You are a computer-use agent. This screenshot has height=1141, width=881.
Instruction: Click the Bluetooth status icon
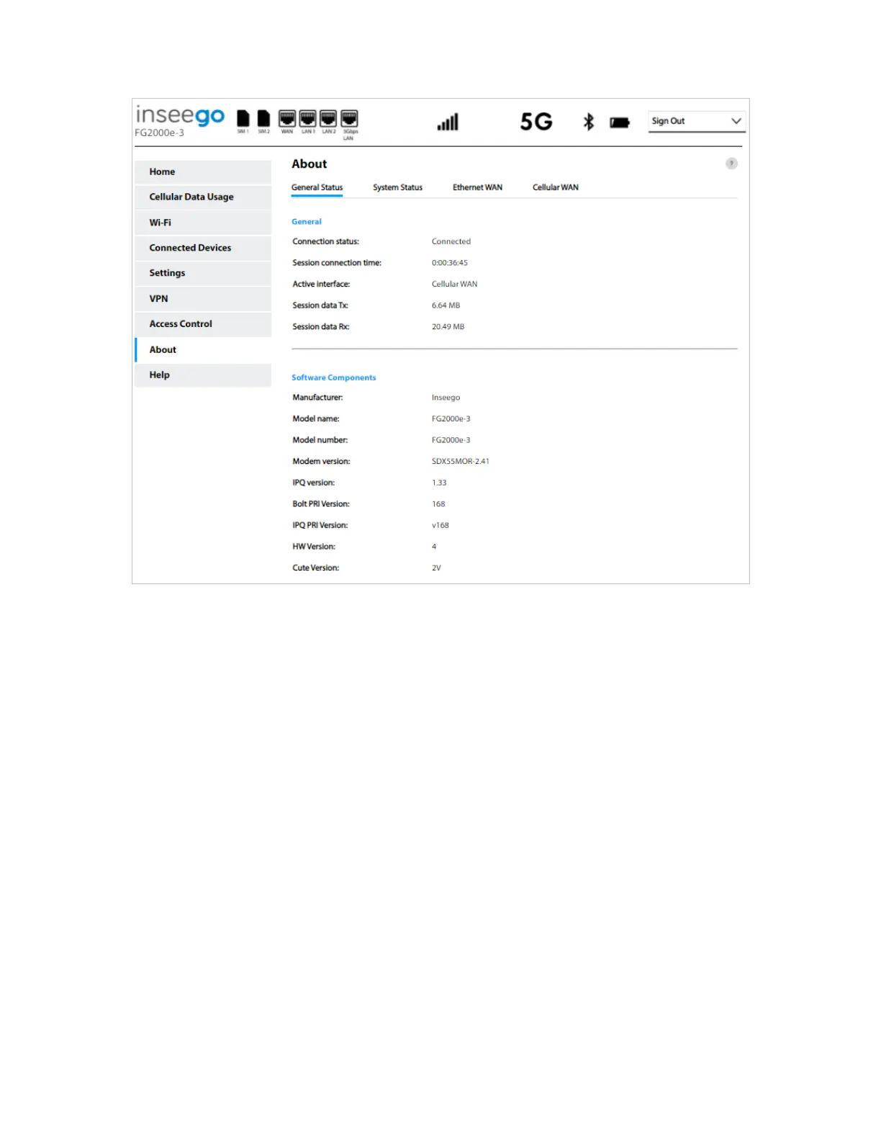pyautogui.click(x=589, y=122)
